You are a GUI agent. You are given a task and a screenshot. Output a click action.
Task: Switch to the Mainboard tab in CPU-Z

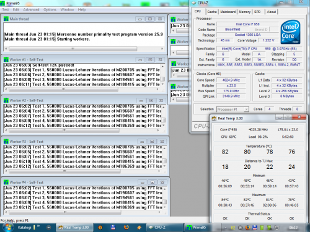[x=228, y=12]
